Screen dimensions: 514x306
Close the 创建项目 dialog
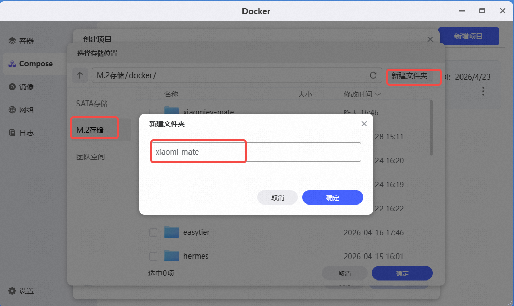(430, 39)
